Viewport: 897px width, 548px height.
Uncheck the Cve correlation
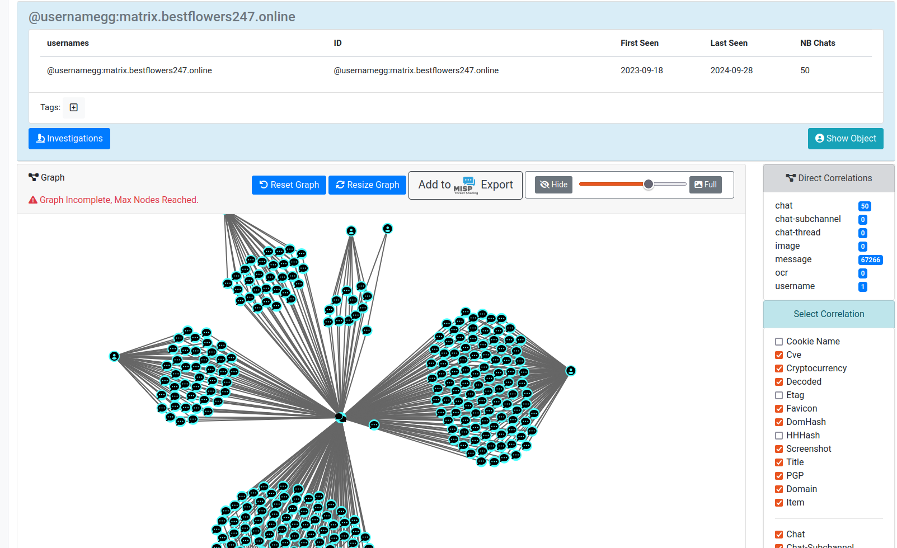779,355
